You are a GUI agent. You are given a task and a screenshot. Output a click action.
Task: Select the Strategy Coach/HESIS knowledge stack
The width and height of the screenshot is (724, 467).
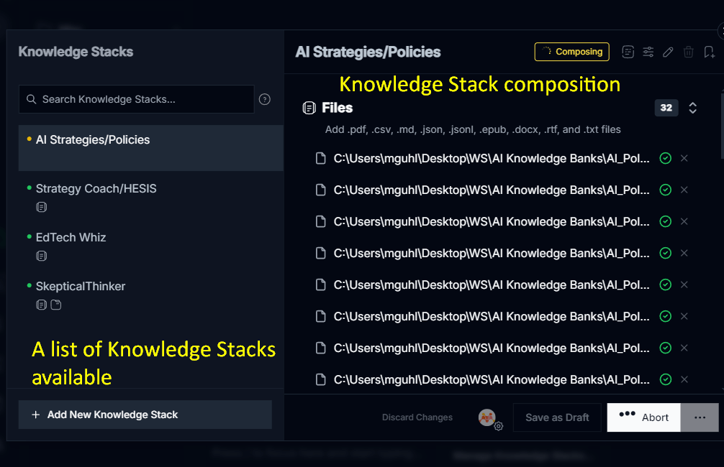pos(96,189)
